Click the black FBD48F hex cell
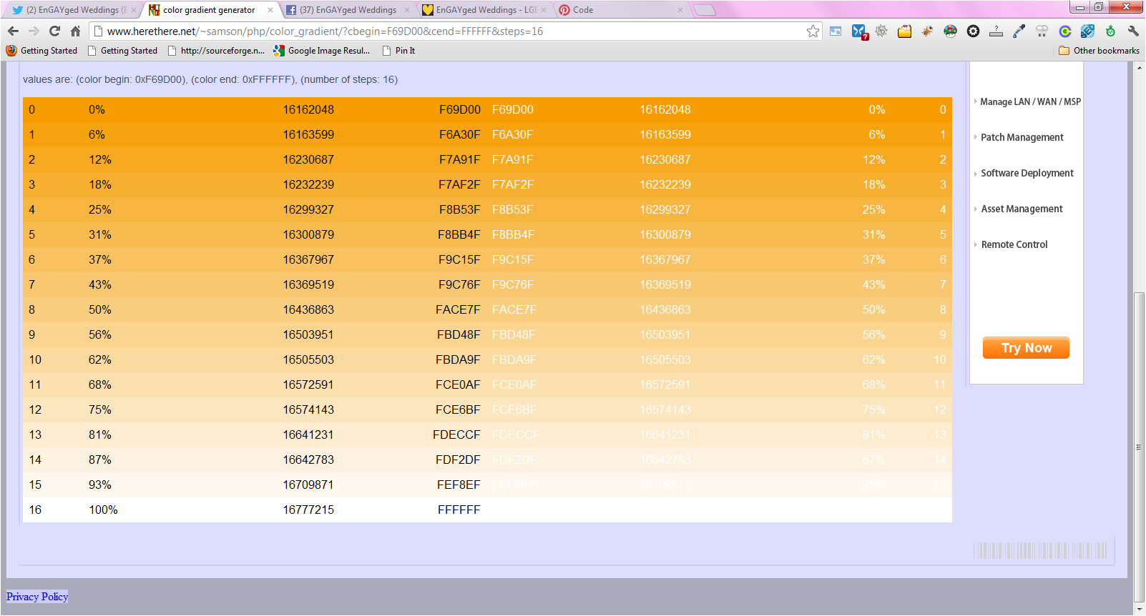 point(459,334)
